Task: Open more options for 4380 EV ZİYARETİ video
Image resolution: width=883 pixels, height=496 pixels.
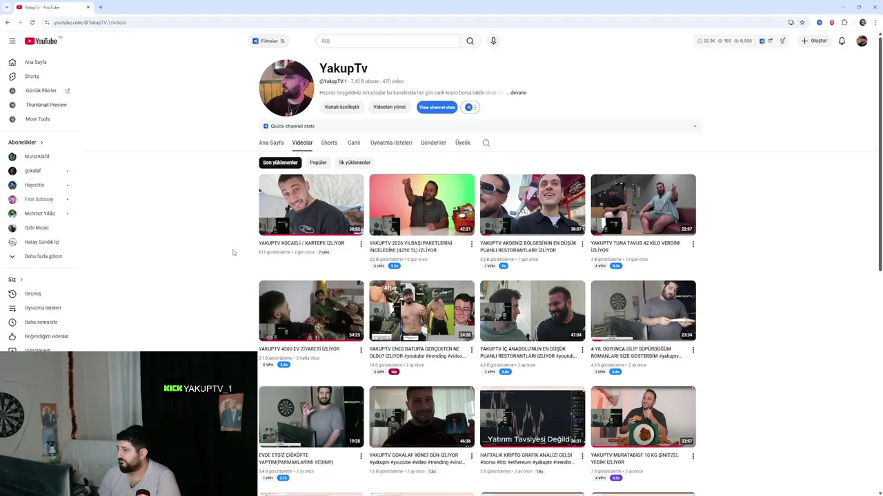Action: coord(361,350)
